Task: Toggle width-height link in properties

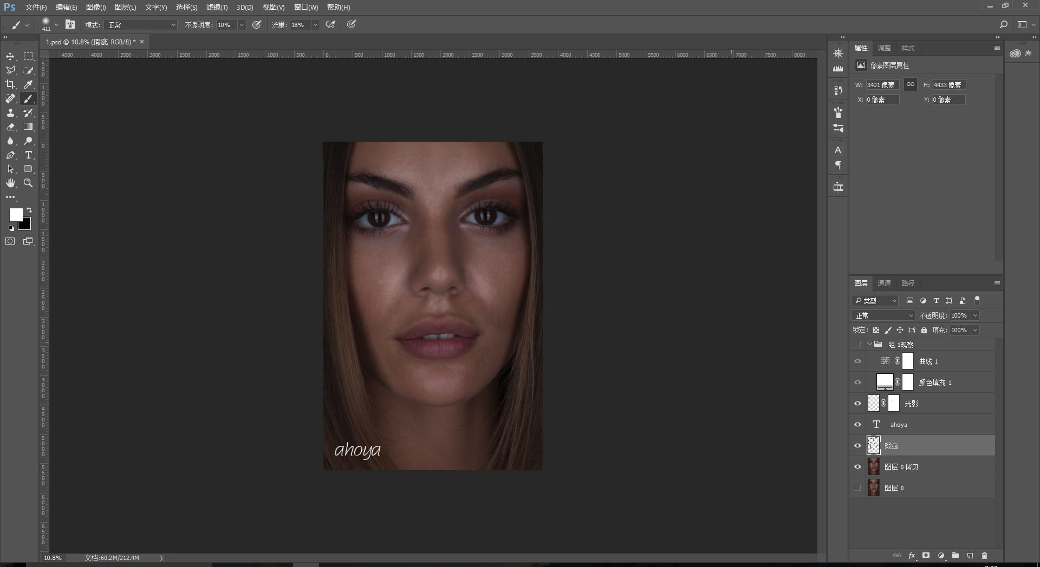Action: [911, 84]
